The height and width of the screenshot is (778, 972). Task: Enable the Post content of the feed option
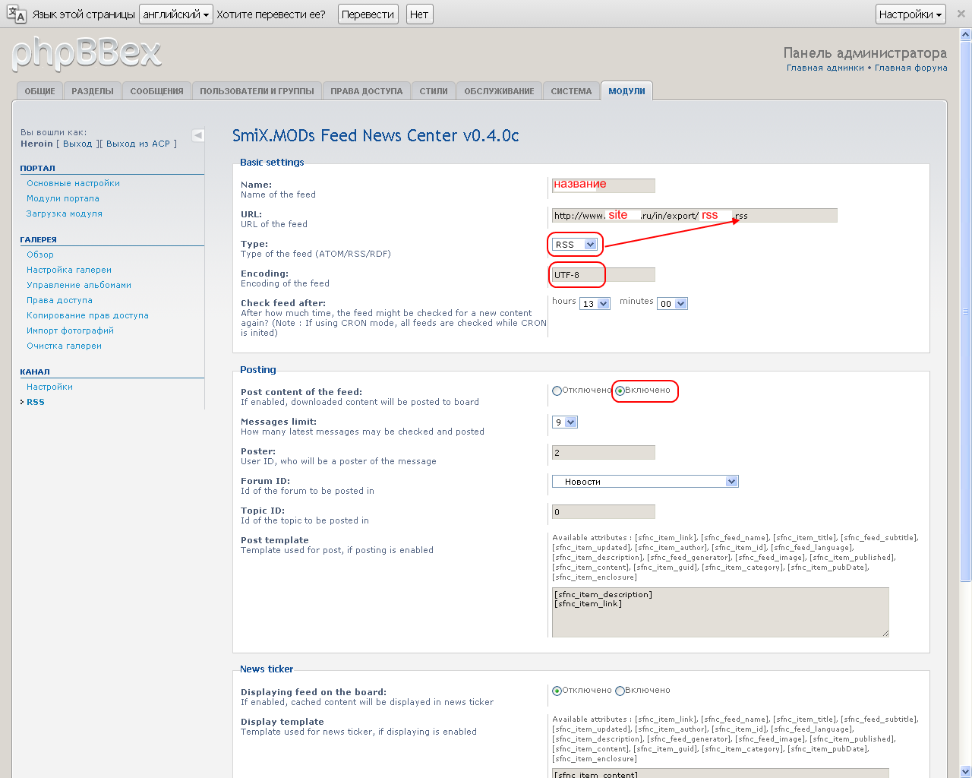pyautogui.click(x=620, y=391)
